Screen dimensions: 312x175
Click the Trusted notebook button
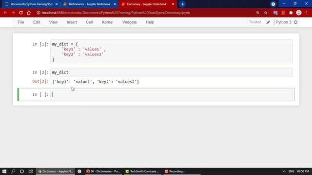click(x=255, y=22)
